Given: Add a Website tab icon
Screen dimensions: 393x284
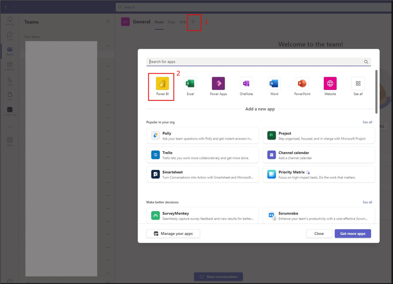Looking at the screenshot, I should coord(330,84).
